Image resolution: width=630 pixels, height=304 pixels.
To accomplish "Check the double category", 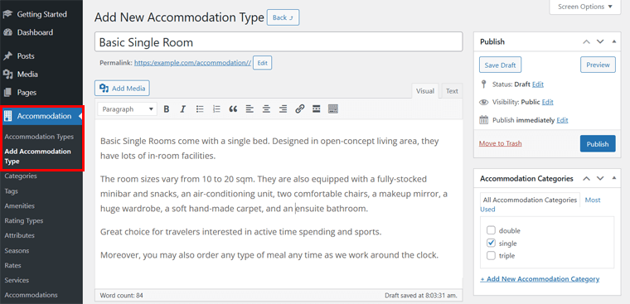I will (491, 230).
